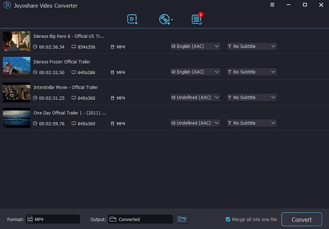Click the Joyoshare app logo icon
The height and width of the screenshot is (229, 329).
(7, 5)
